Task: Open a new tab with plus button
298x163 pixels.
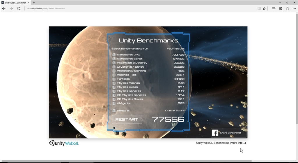Action: 34,2
